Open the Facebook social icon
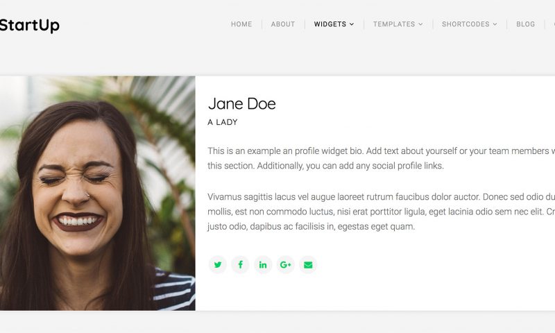 [x=240, y=264]
